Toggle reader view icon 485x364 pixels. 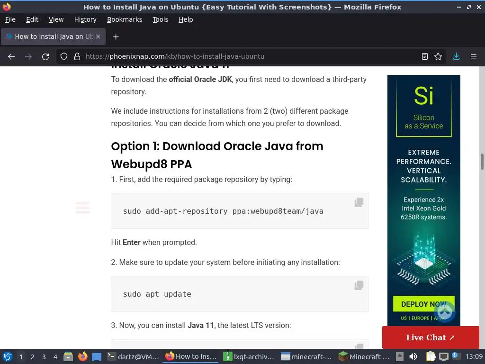(425, 57)
